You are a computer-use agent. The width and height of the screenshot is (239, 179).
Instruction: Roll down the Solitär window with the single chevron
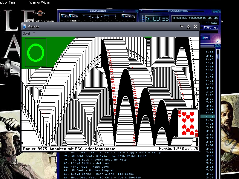pyautogui.click(x=182, y=27)
